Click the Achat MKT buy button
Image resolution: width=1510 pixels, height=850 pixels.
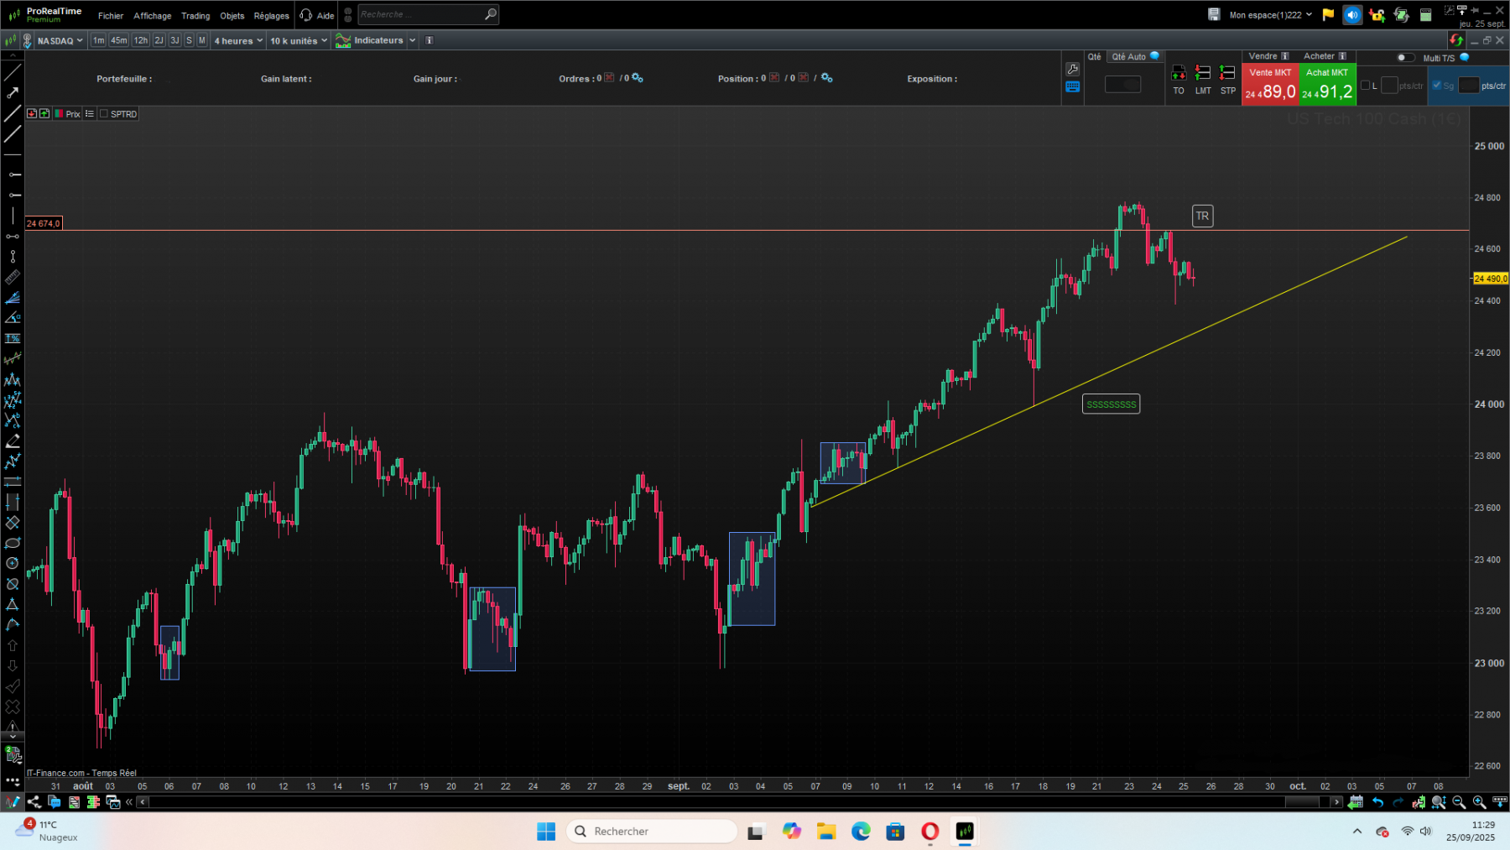click(x=1327, y=84)
